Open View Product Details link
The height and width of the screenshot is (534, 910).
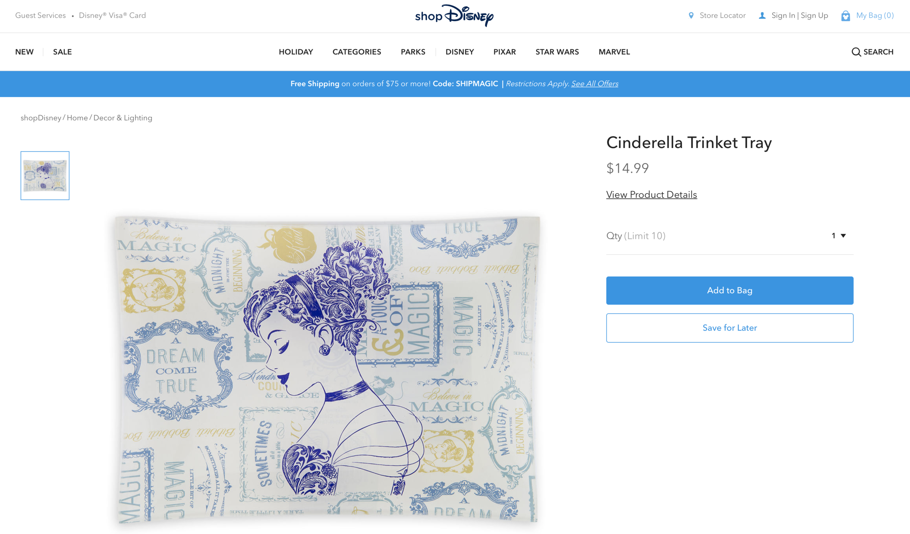[x=652, y=195]
